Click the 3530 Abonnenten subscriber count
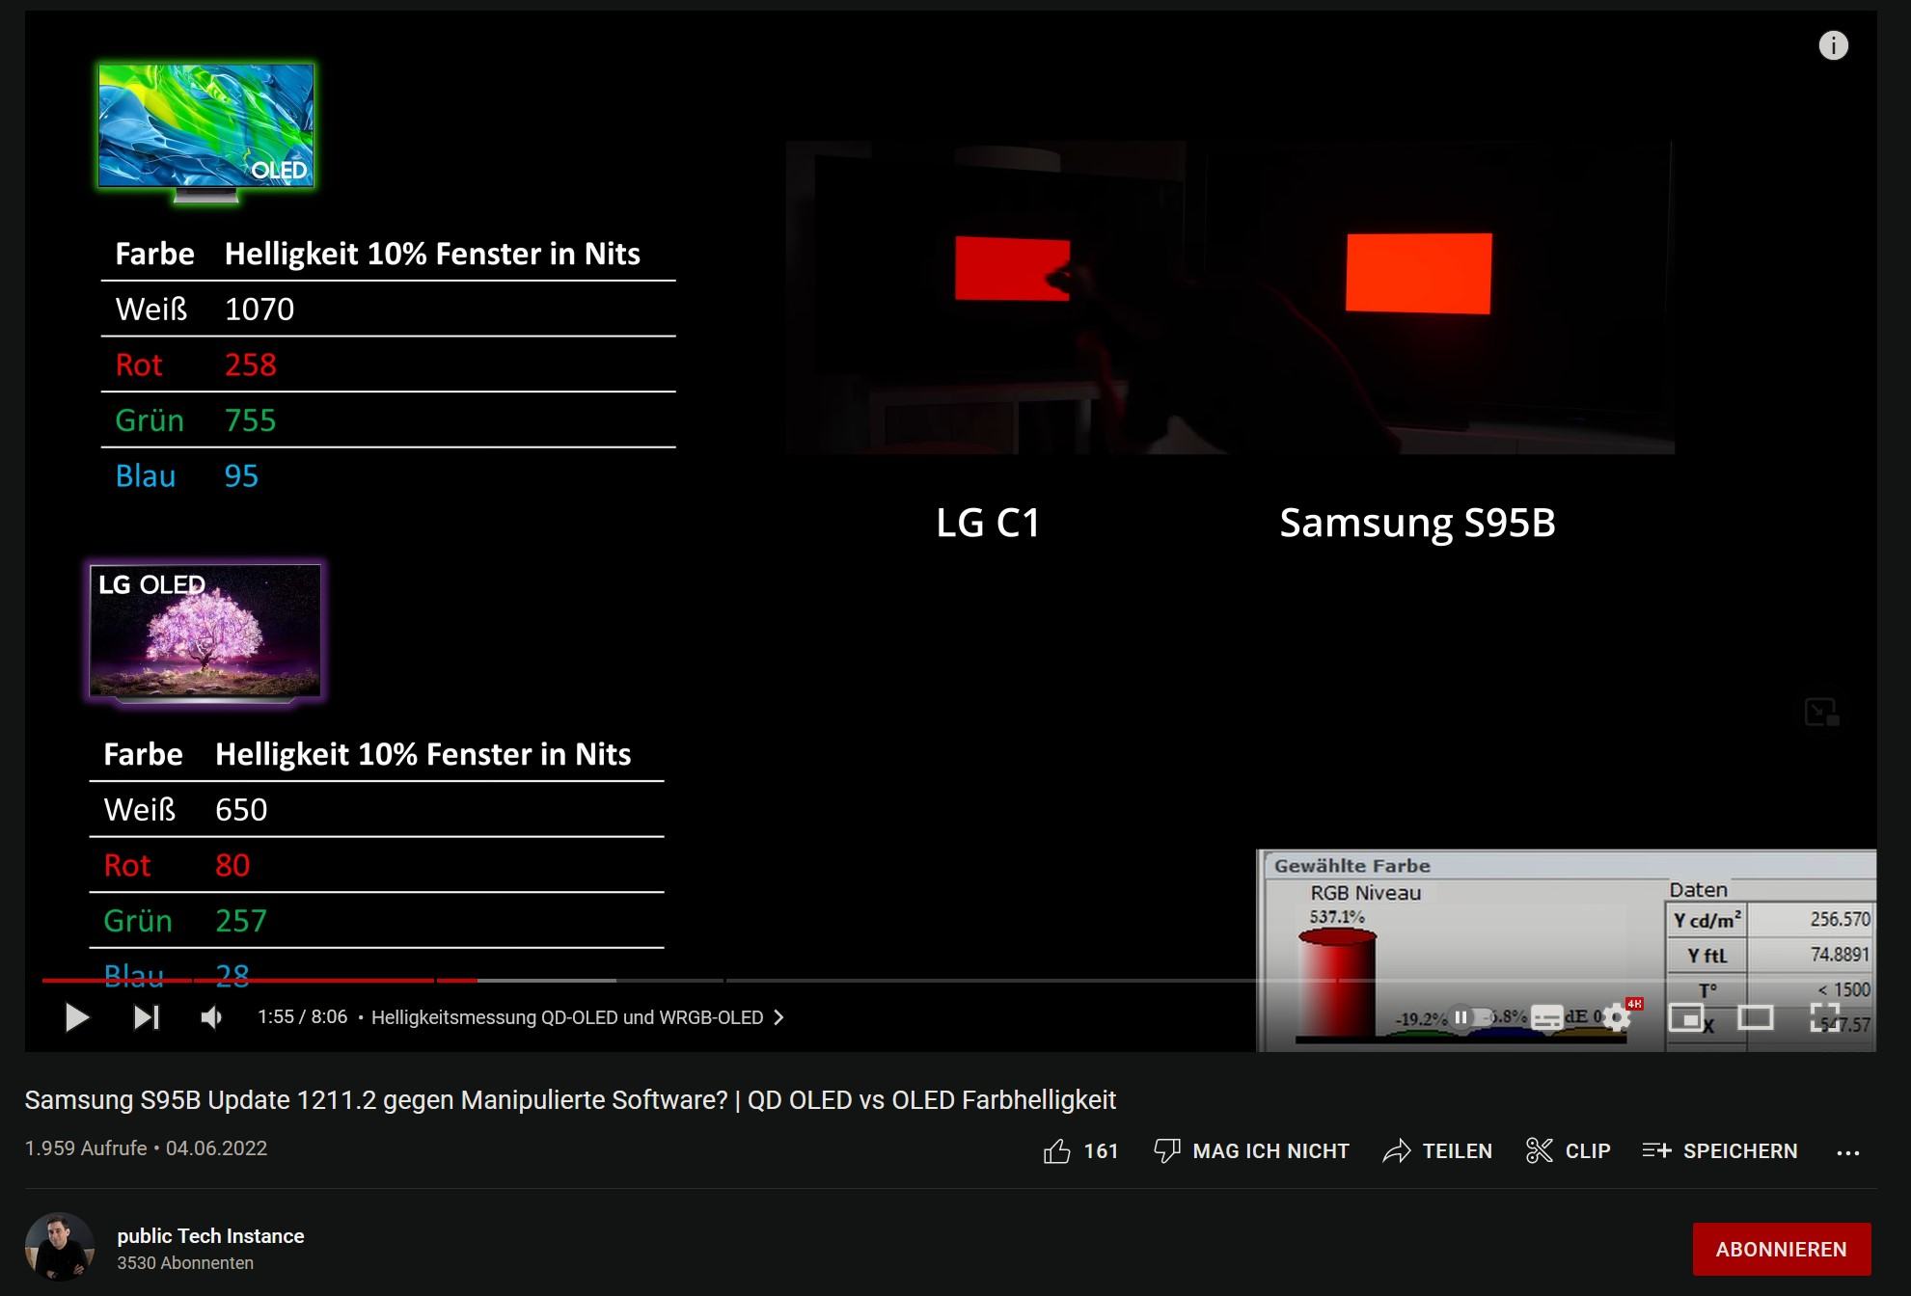Image resolution: width=1911 pixels, height=1296 pixels. [185, 1263]
